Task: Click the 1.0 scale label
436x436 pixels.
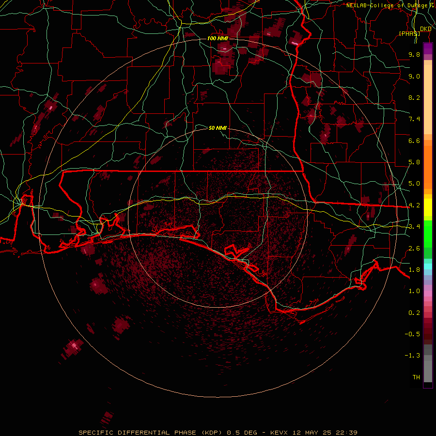Action: 414,291
